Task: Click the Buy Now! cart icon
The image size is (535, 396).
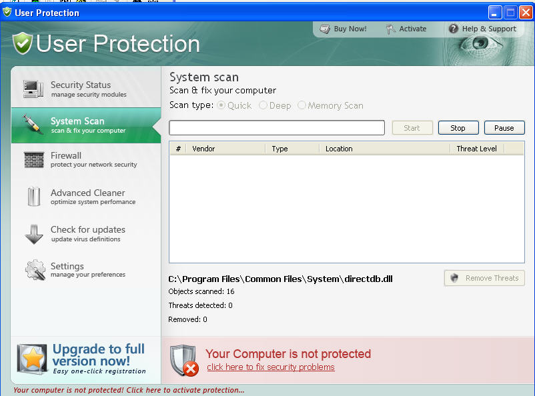Action: pyautogui.click(x=326, y=29)
